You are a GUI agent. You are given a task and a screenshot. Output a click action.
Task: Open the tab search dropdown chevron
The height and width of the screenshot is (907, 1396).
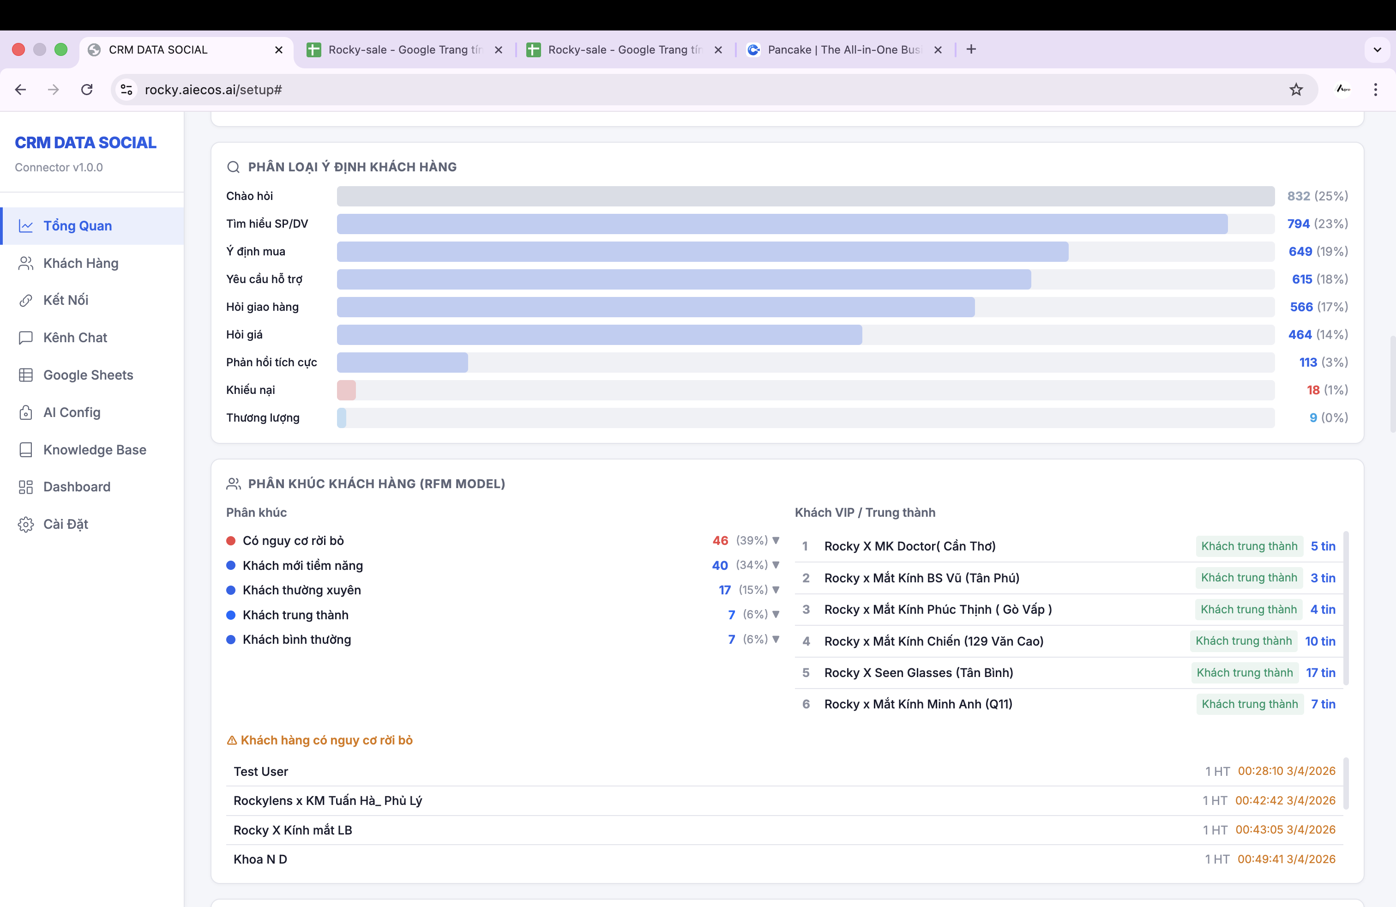coord(1377,50)
